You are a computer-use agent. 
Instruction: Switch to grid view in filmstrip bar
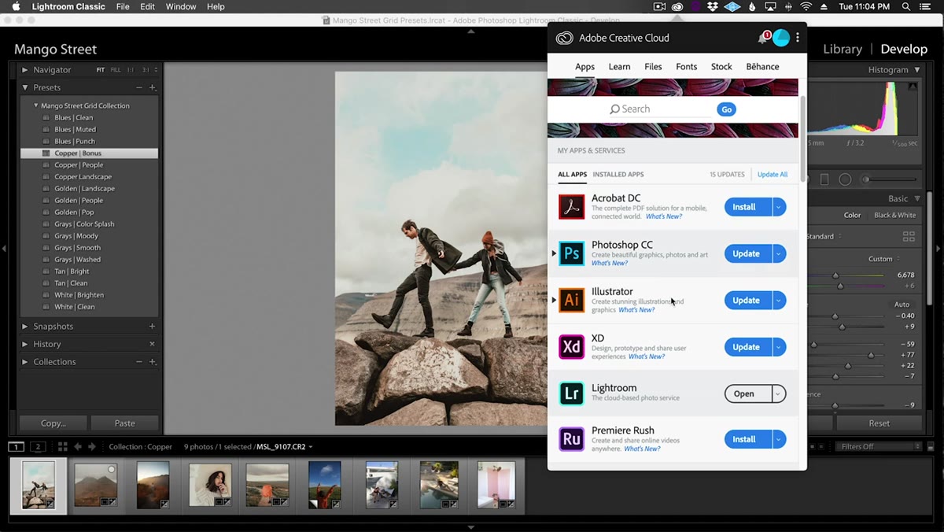click(x=62, y=446)
